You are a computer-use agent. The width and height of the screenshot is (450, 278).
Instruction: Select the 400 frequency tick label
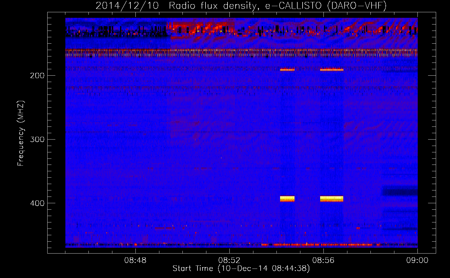pyautogui.click(x=37, y=203)
